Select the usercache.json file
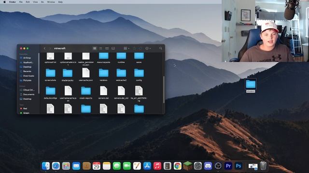Screen dimensions: 309x173 (x=86, y=74)
